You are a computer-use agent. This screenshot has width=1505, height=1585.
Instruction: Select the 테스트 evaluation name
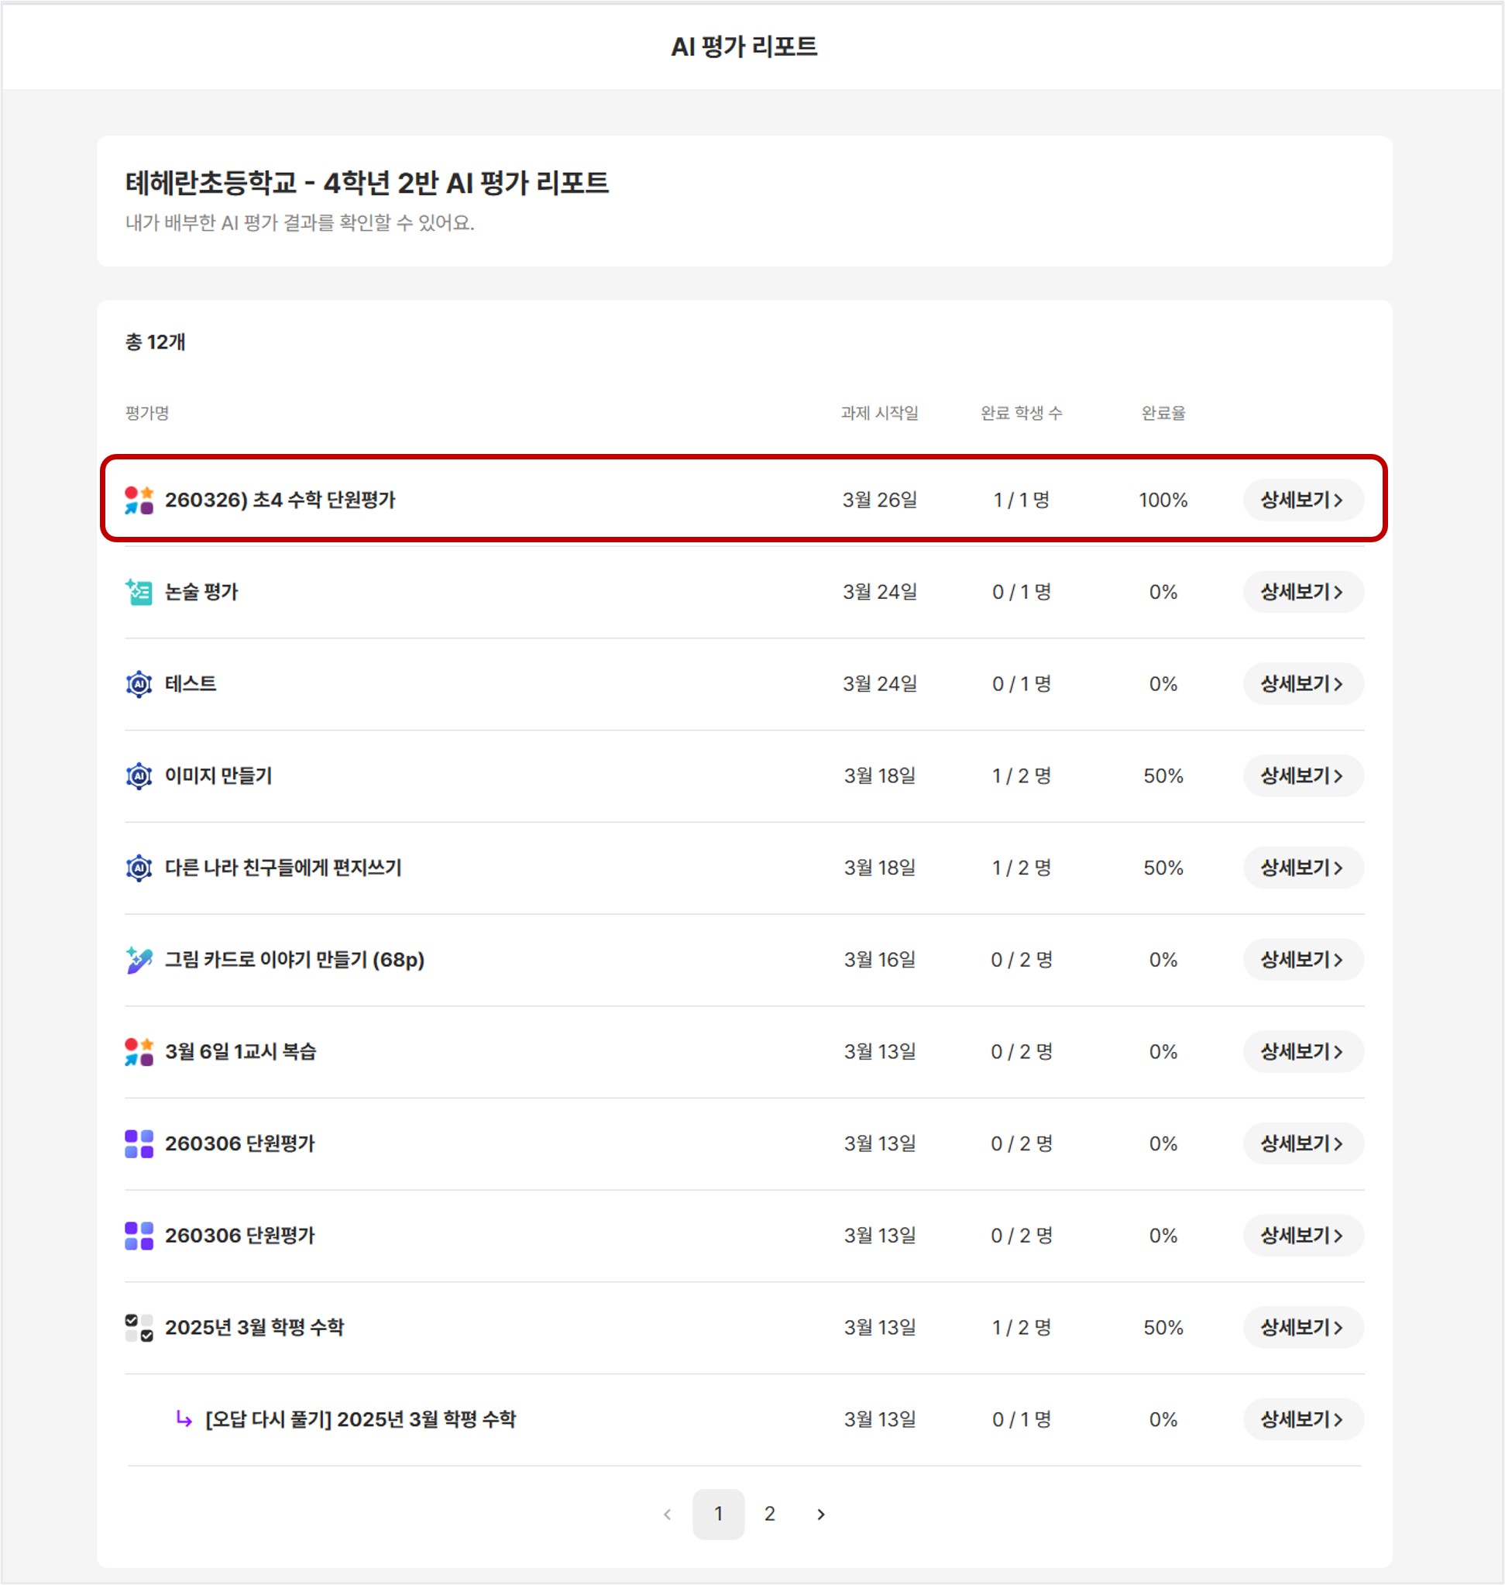coord(191,685)
